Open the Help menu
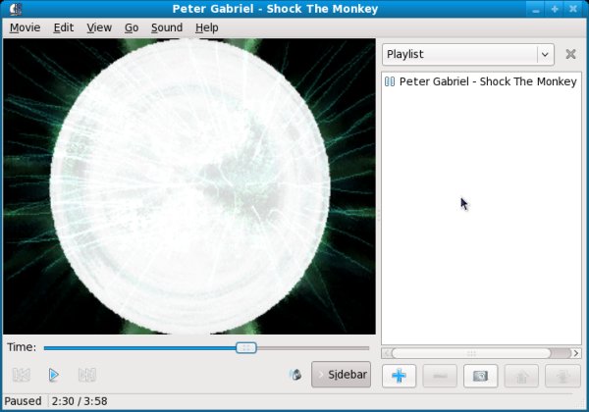Image resolution: width=589 pixels, height=412 pixels. [x=206, y=27]
